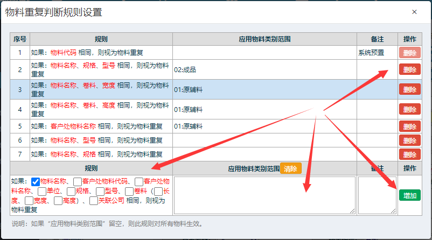Delete rule number 2 for 成品

pyautogui.click(x=409, y=69)
